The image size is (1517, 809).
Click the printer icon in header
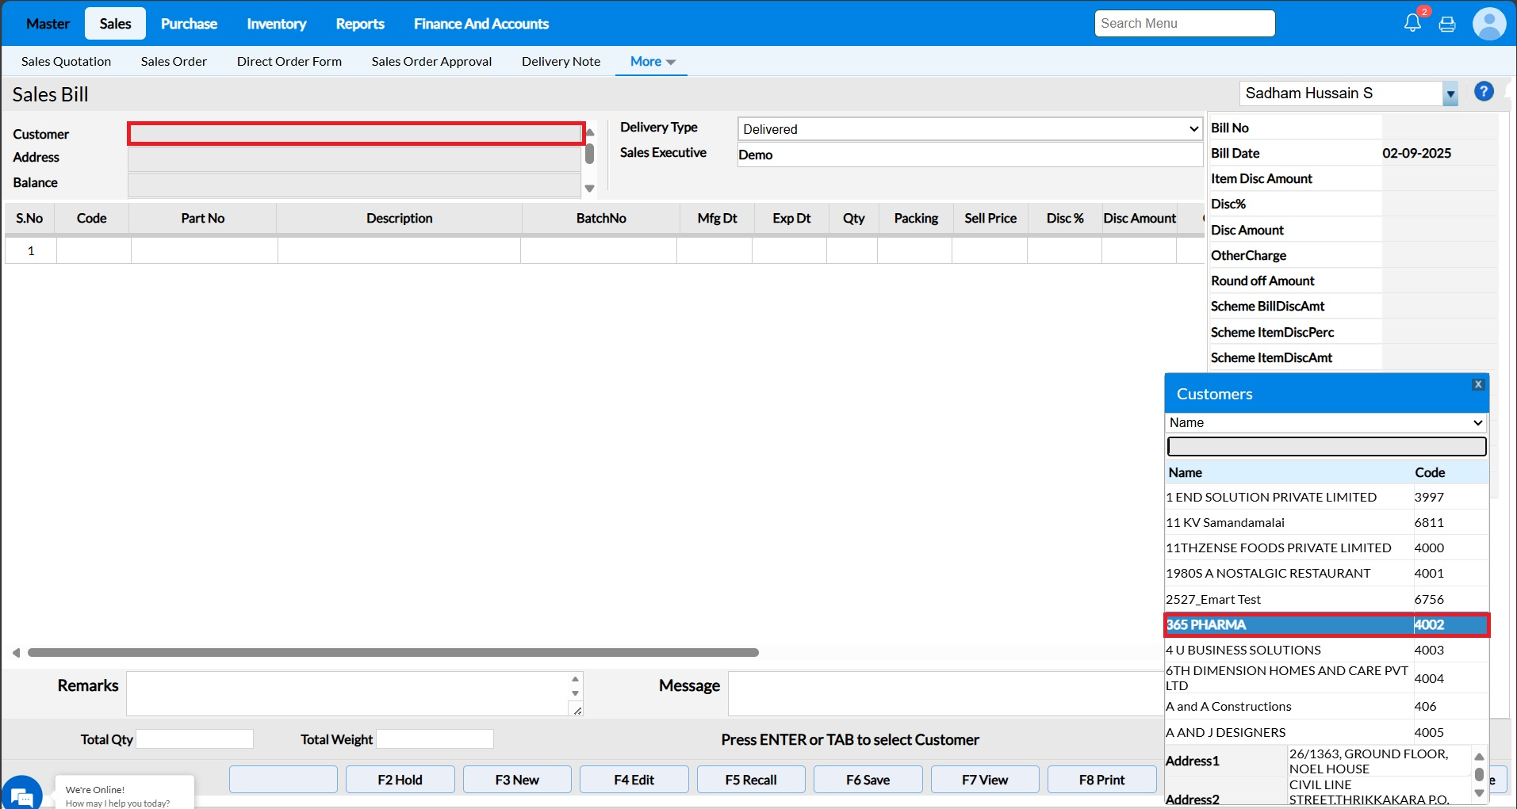point(1447,24)
